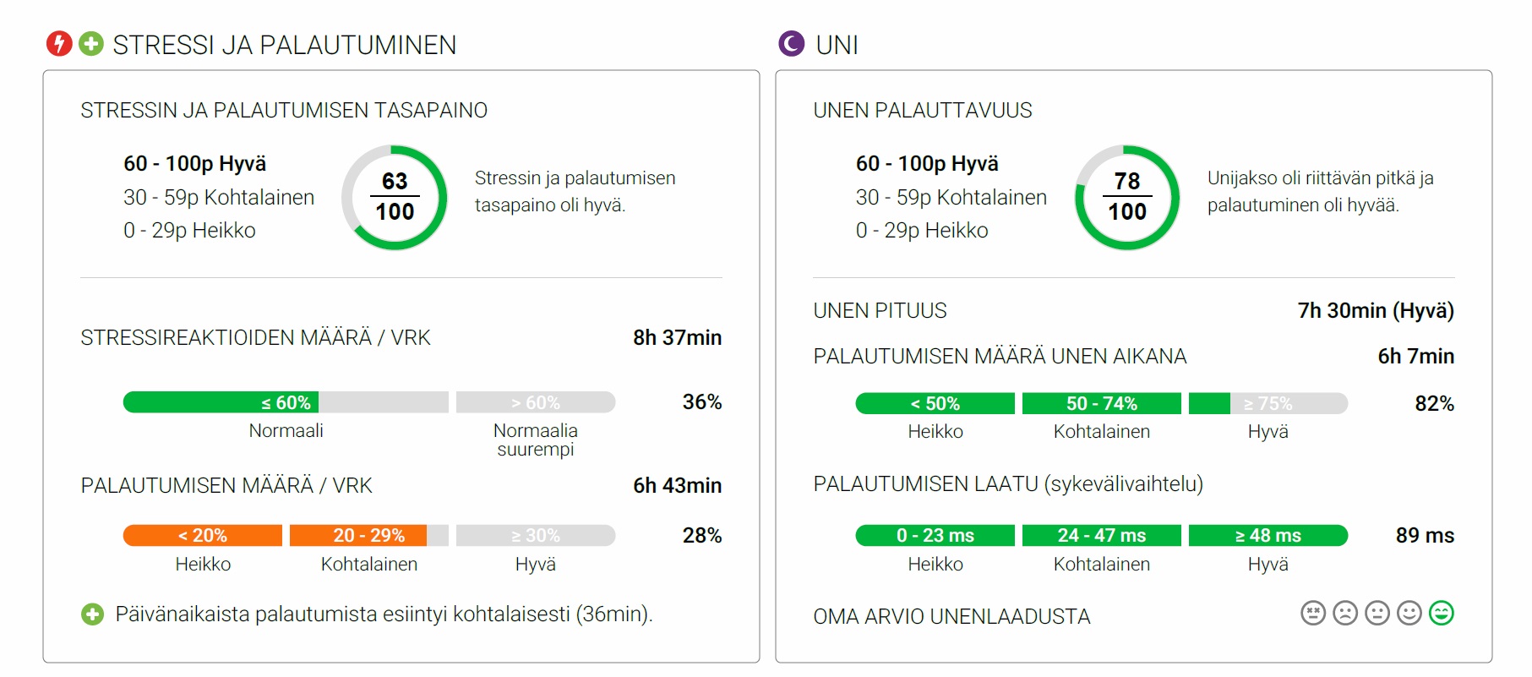Click the UNI section heading
The height and width of the screenshot is (677, 1532).
837,45
